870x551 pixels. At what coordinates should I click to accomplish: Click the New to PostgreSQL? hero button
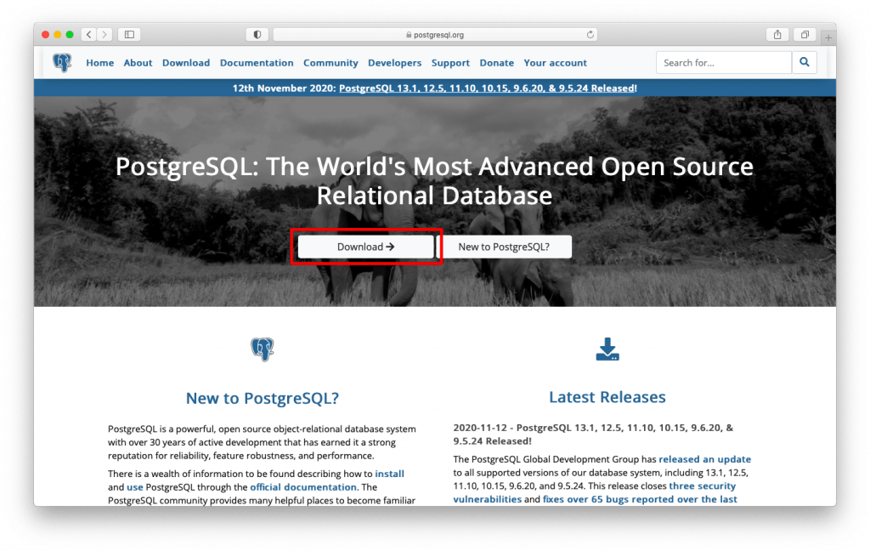coord(504,247)
